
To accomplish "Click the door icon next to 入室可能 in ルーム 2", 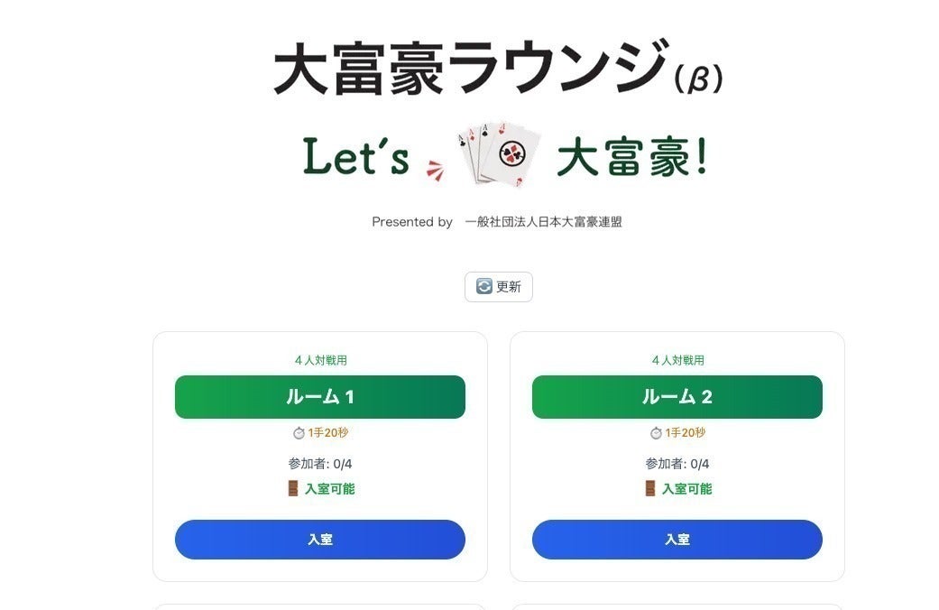I will 650,490.
